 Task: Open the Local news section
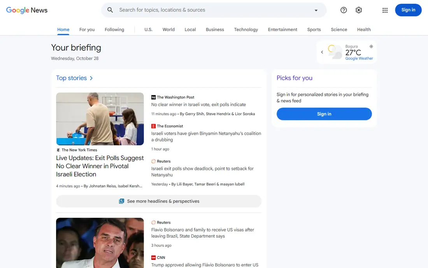pyautogui.click(x=190, y=30)
